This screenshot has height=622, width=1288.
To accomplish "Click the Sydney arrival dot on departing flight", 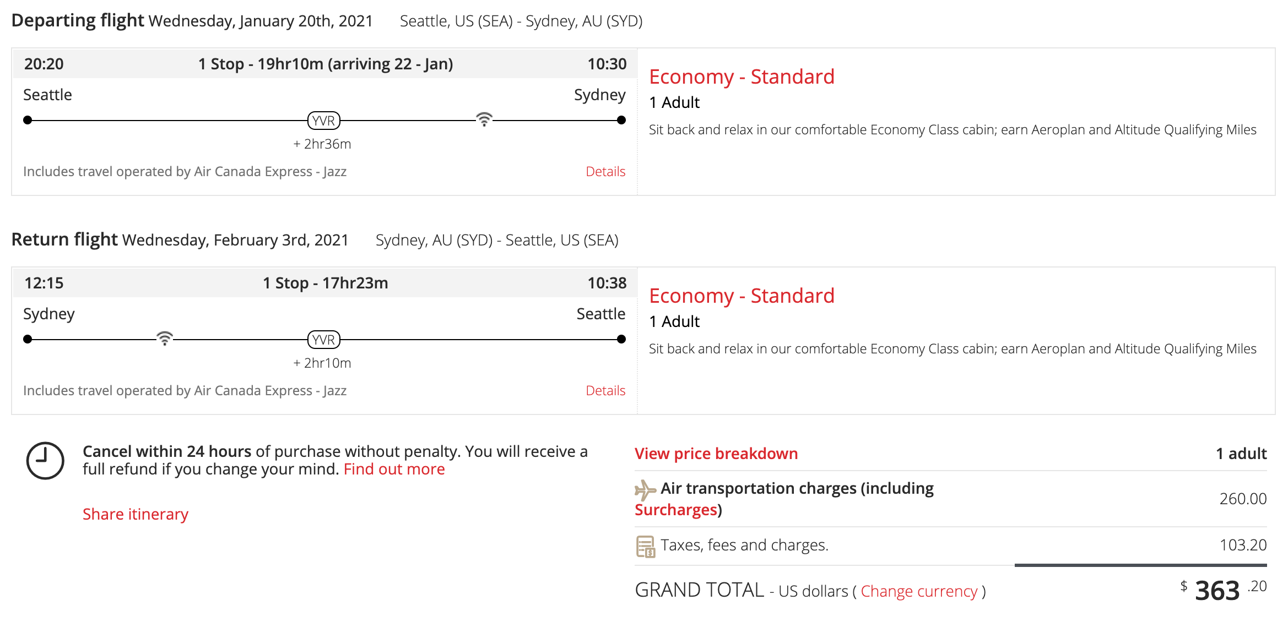I will pyautogui.click(x=621, y=120).
